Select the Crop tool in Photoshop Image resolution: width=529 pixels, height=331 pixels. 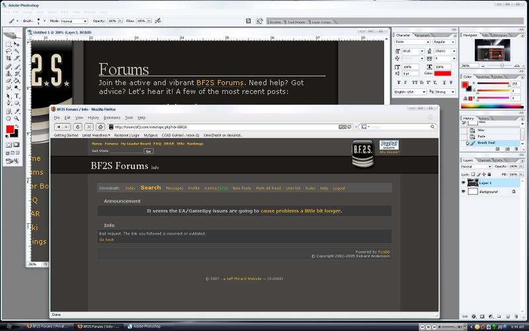[x=9, y=58]
